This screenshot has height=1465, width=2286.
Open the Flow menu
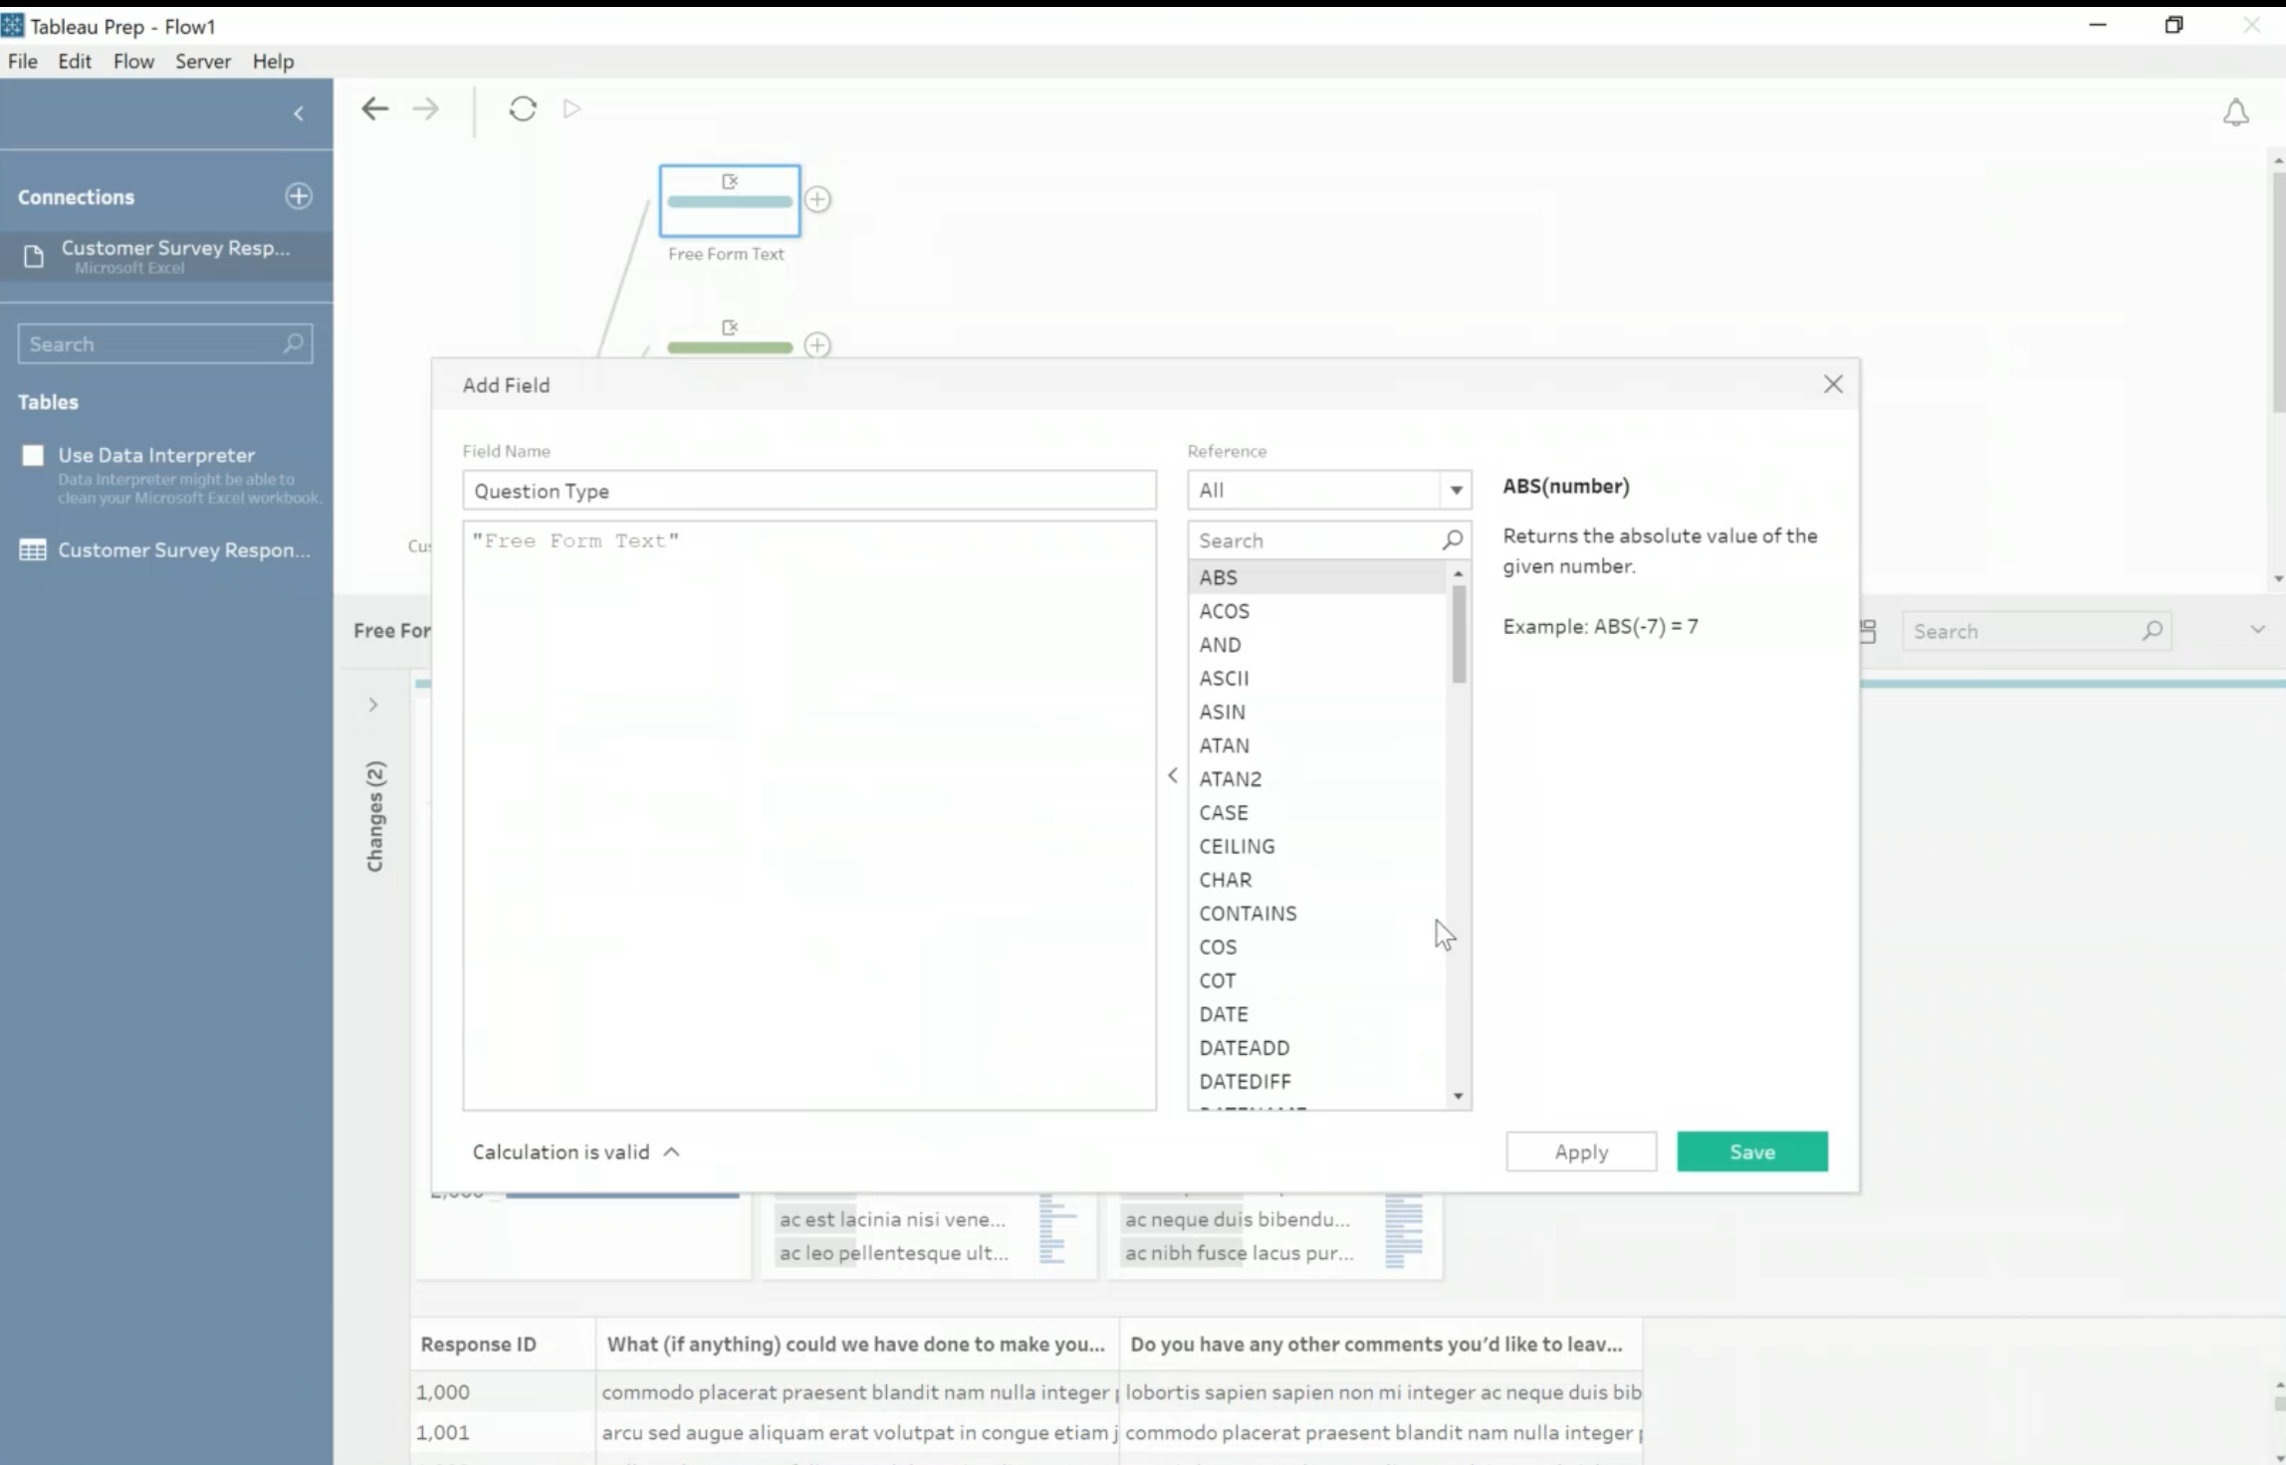[133, 61]
